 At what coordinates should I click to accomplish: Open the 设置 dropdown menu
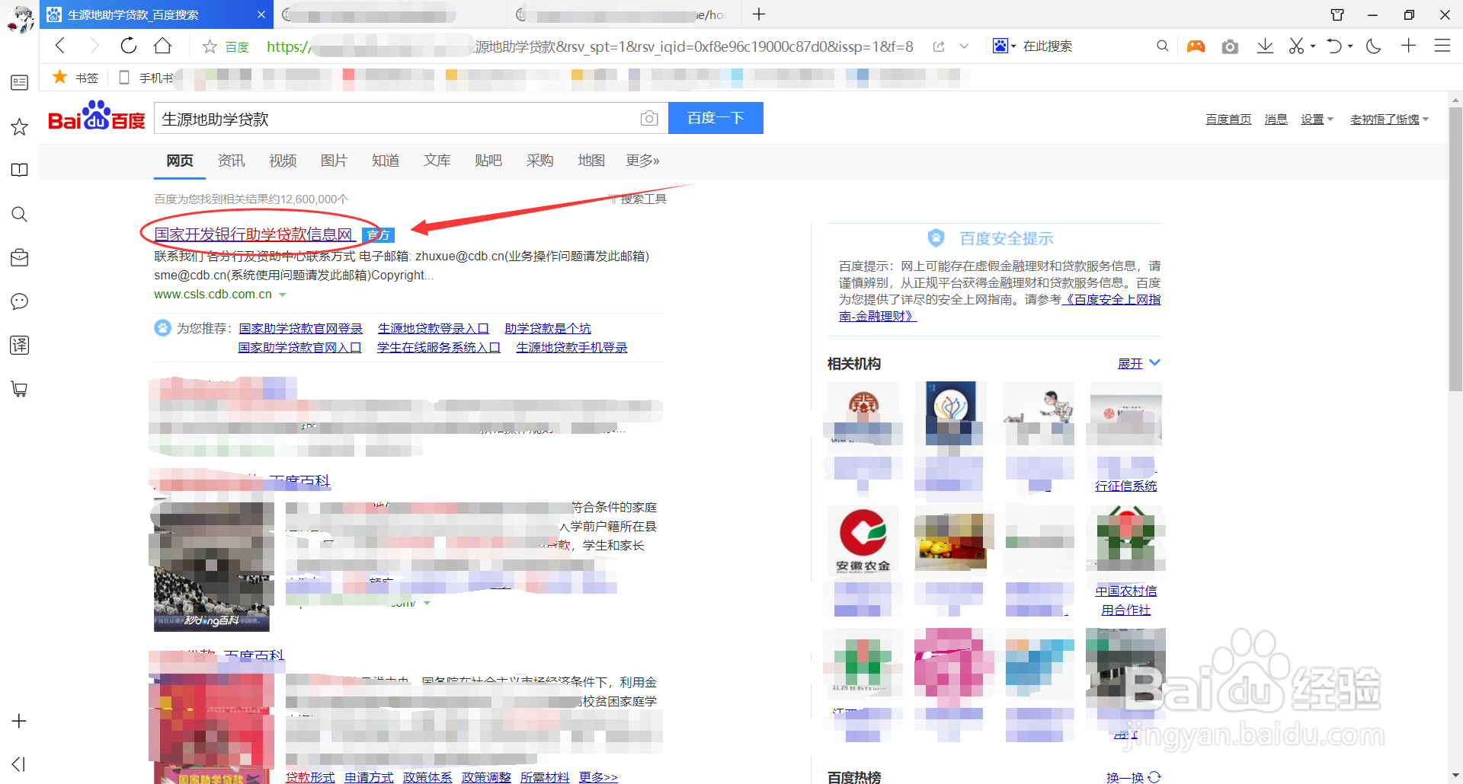[x=1317, y=120]
